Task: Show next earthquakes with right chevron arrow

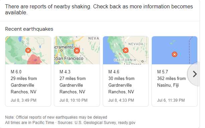Action: point(195,74)
